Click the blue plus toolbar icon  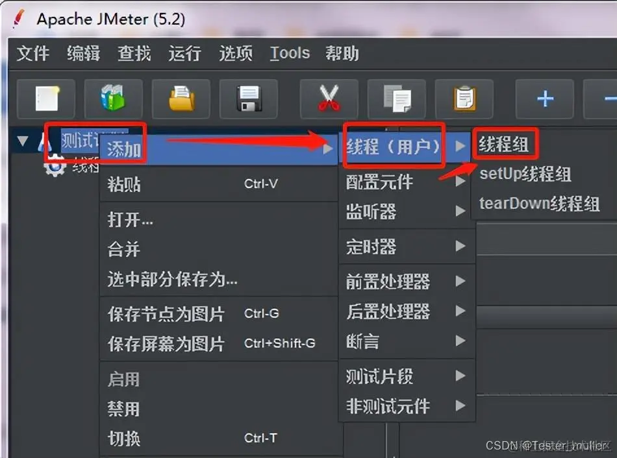(544, 98)
